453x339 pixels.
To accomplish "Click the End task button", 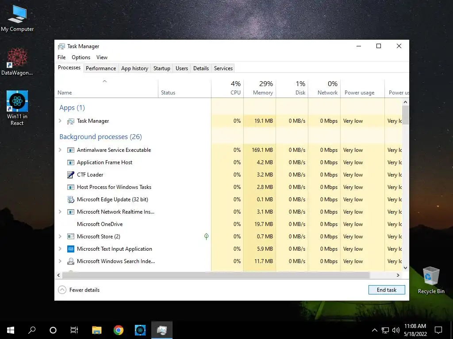I will tap(387, 290).
